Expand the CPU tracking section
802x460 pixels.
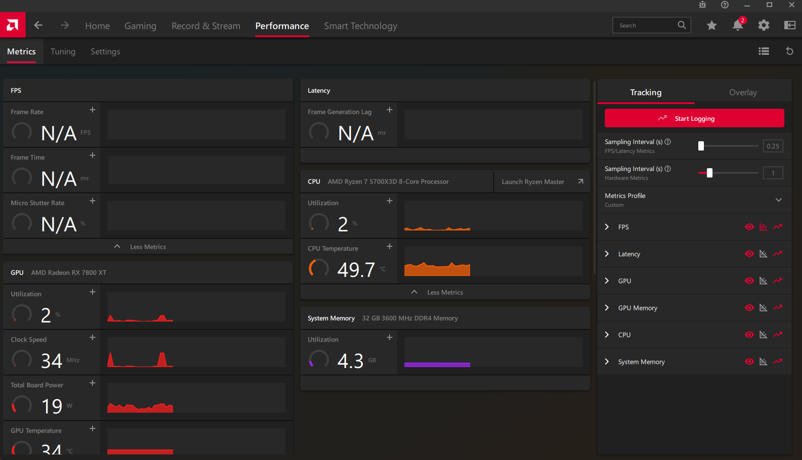click(x=607, y=335)
